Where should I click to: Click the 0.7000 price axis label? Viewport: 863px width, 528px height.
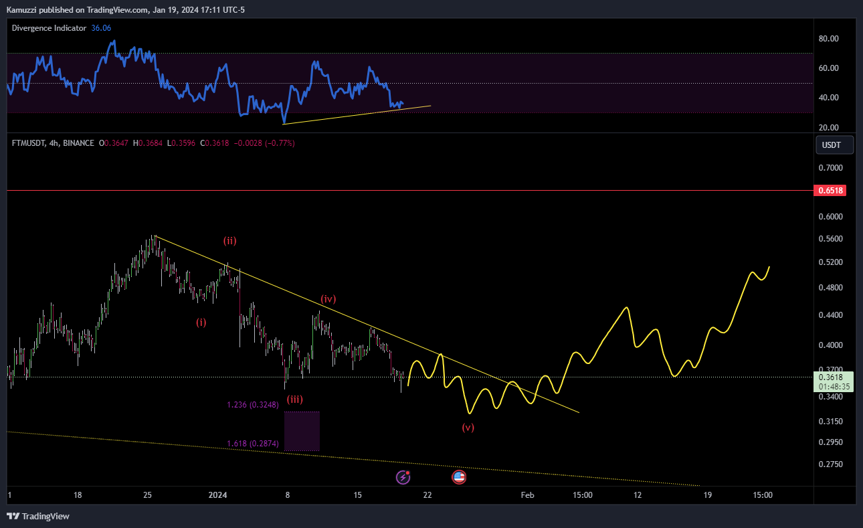click(830, 168)
